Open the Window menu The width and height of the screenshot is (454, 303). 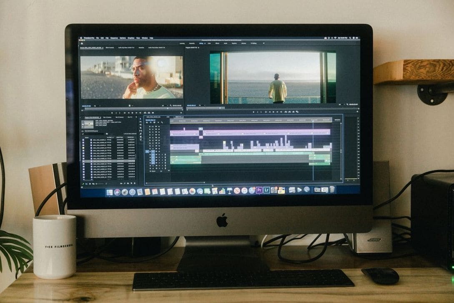[145, 38]
